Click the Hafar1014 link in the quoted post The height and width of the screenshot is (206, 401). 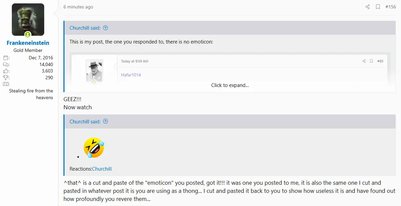(131, 75)
